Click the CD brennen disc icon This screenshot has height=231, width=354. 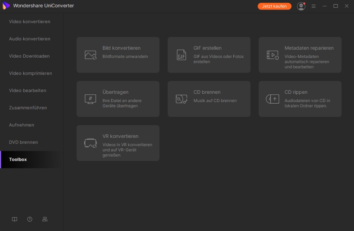click(181, 99)
